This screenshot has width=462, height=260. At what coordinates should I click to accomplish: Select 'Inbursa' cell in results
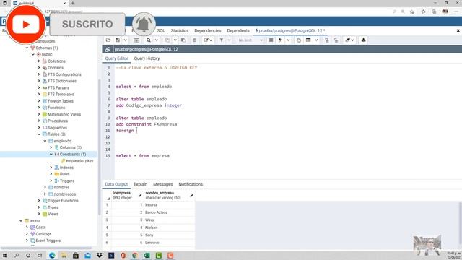[x=170, y=205]
